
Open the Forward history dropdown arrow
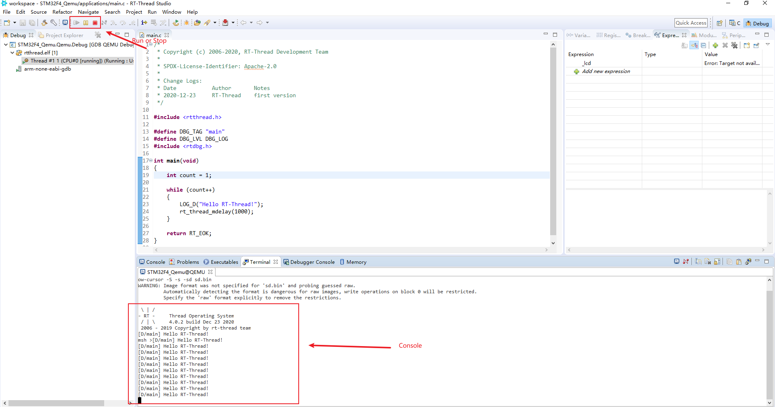coord(267,23)
